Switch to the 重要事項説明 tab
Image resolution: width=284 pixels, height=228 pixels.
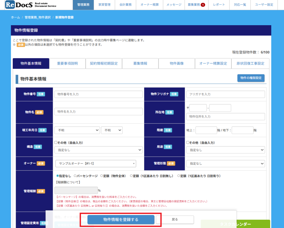67,63
